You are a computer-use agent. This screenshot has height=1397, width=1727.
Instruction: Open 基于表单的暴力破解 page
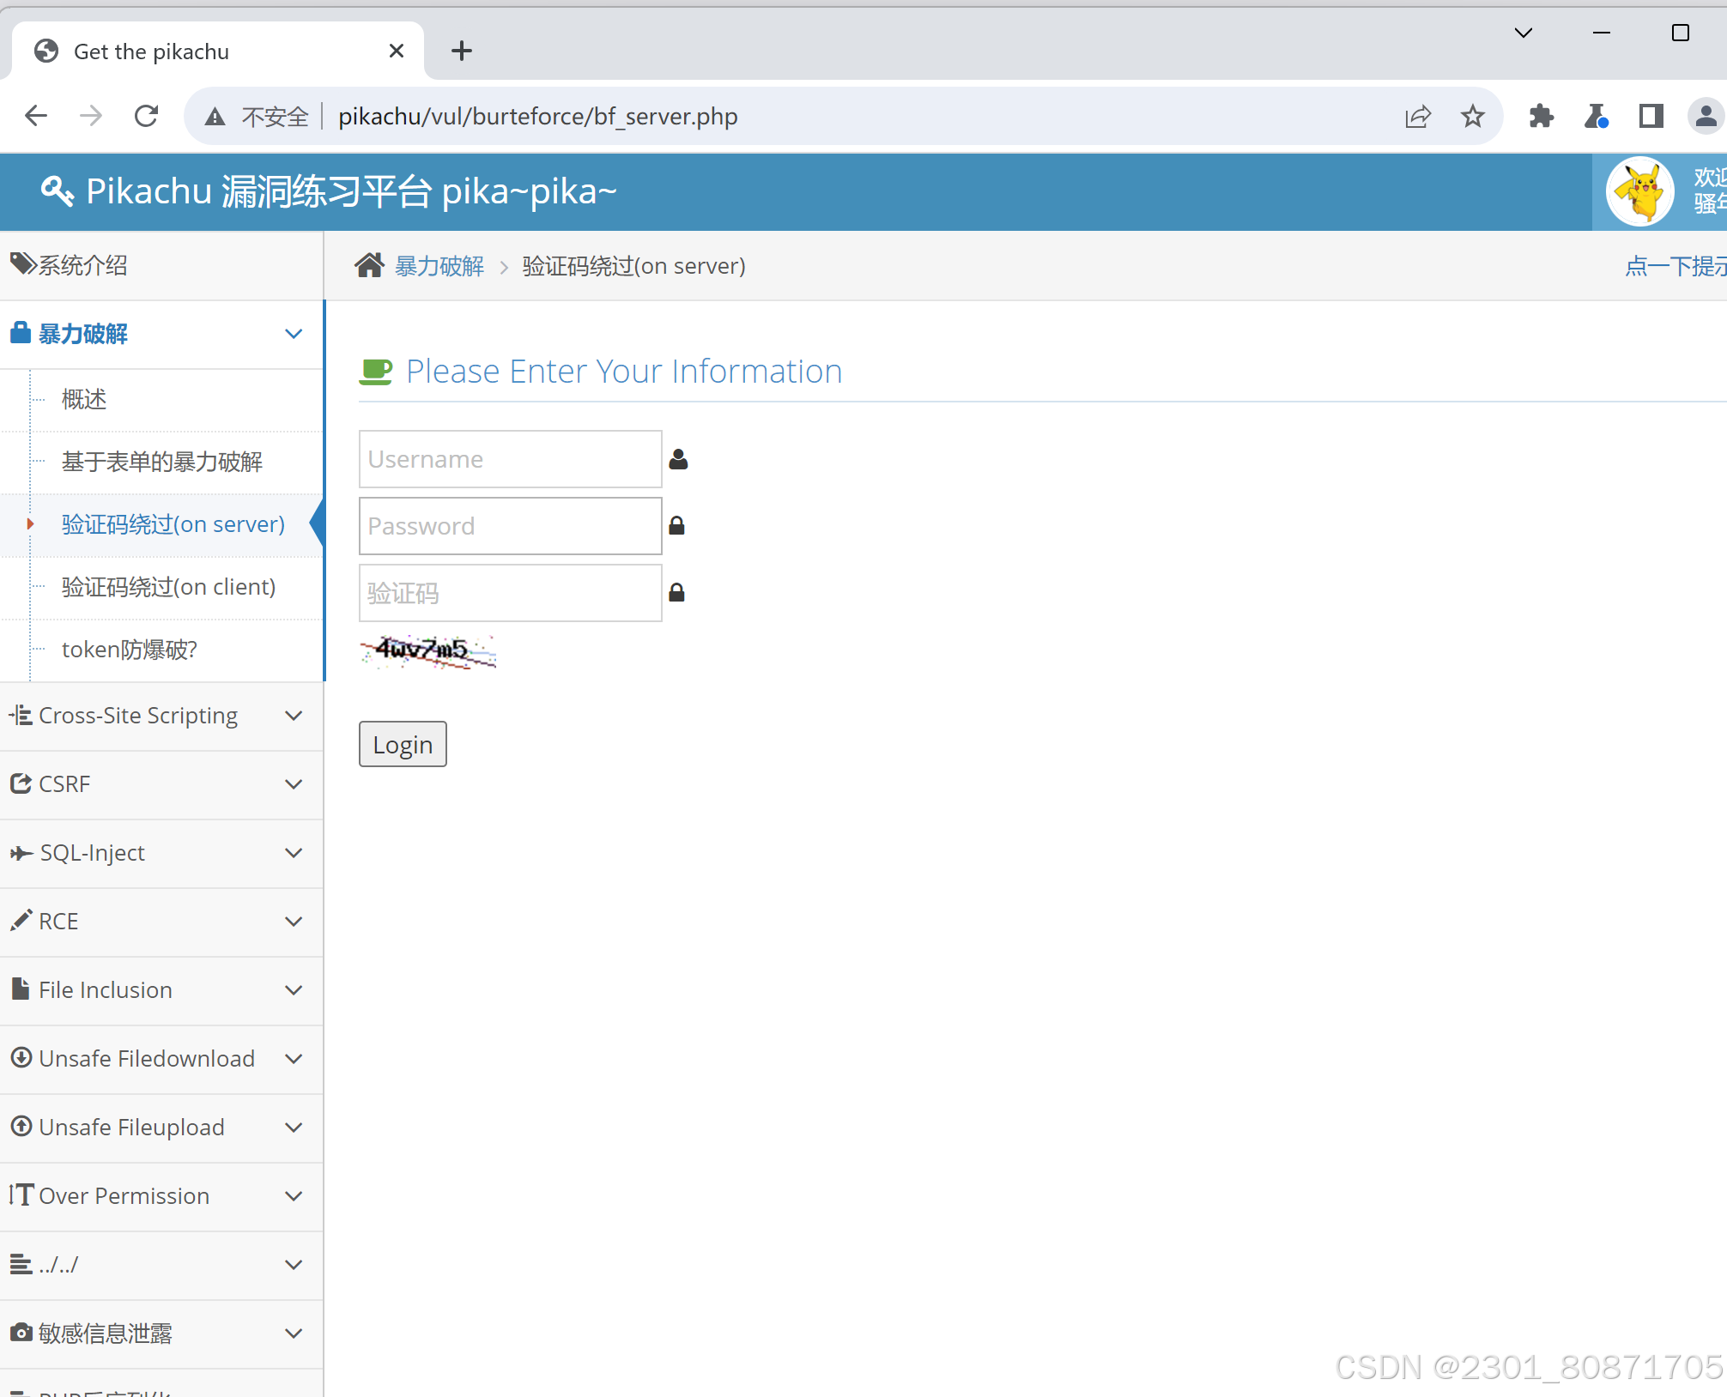point(162,462)
